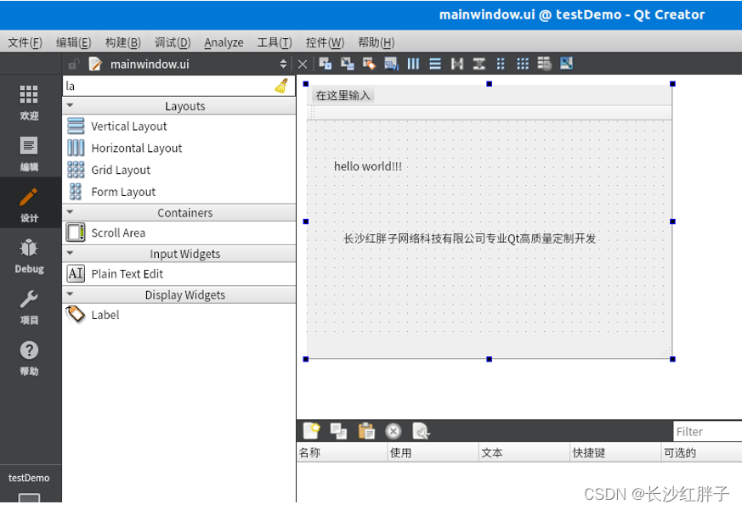Switch to 编辑 (Edit) mode
This screenshot has height=510, width=742.
click(x=29, y=154)
